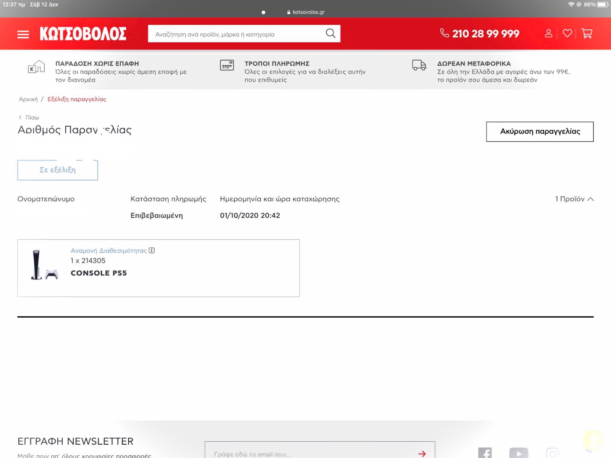
Task: Open ΠΑΡΑΔΟΣΗ ΧΩΡΙΣ ΕΠΑΦΗ info
Action: [x=97, y=63]
